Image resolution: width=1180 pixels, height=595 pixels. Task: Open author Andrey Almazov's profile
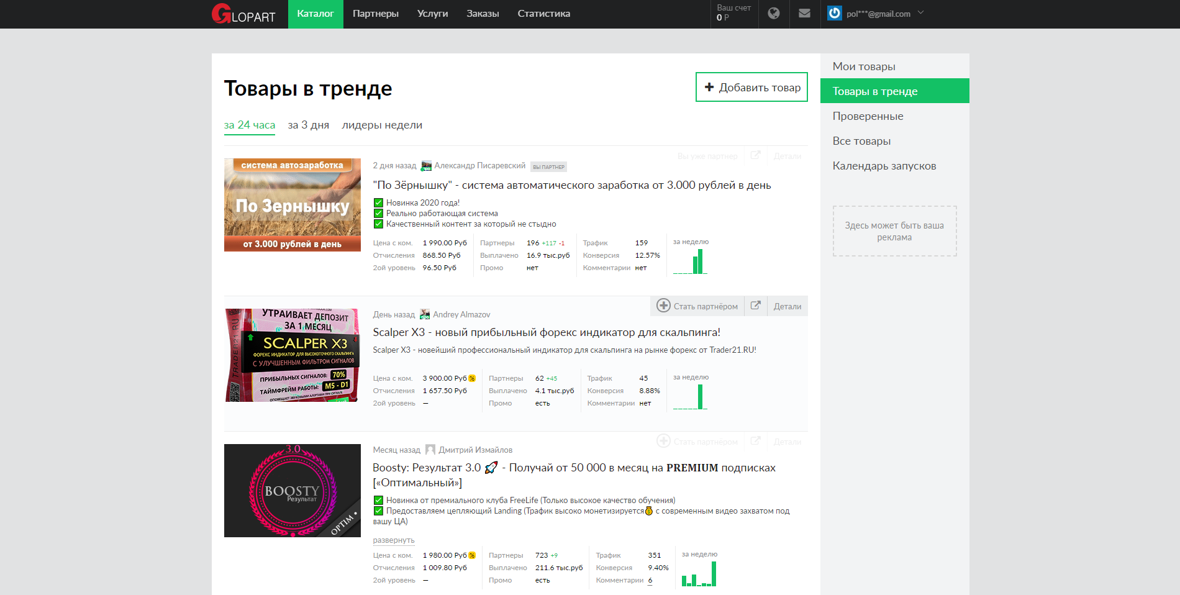461,315
